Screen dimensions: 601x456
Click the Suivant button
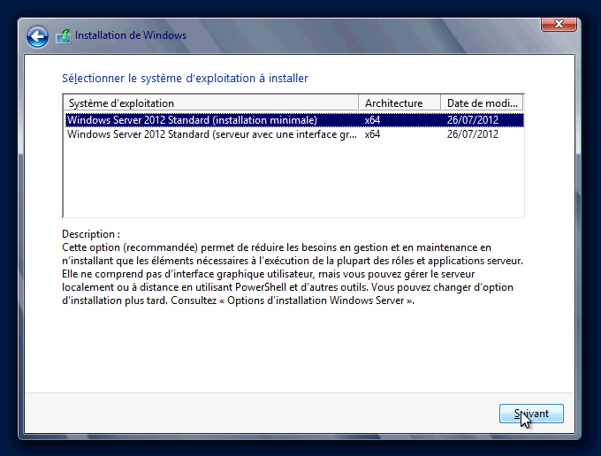click(x=531, y=414)
